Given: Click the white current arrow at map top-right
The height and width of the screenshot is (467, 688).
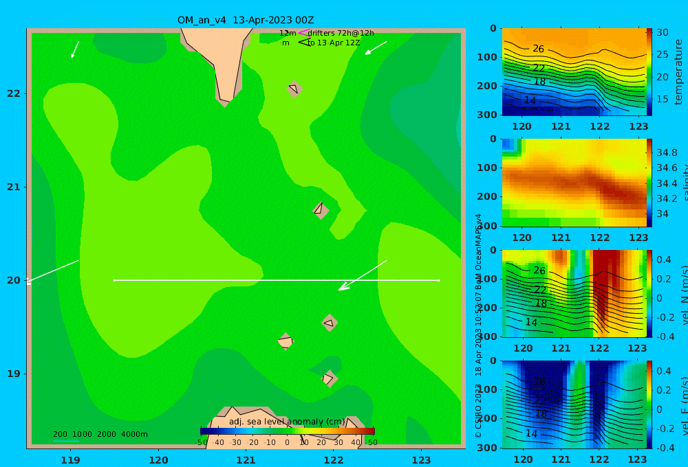Looking at the screenshot, I should coord(376,48).
